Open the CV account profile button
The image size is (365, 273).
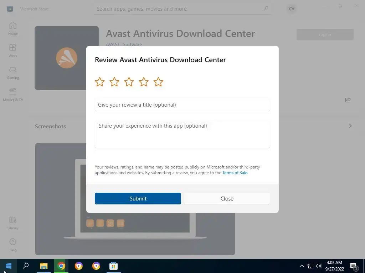click(x=292, y=9)
